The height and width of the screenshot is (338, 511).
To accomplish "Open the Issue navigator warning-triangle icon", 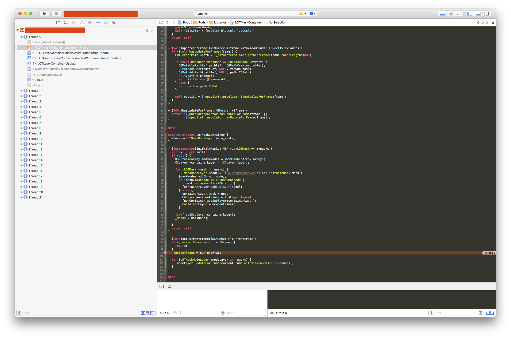I will [82, 23].
